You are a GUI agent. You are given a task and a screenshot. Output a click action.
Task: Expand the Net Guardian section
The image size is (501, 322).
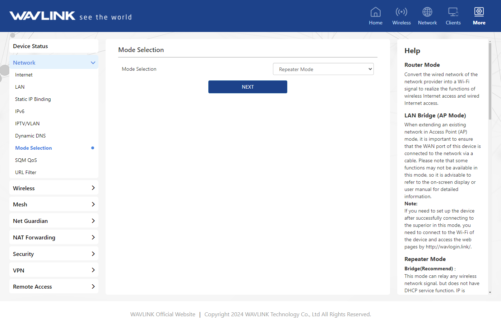click(54, 221)
